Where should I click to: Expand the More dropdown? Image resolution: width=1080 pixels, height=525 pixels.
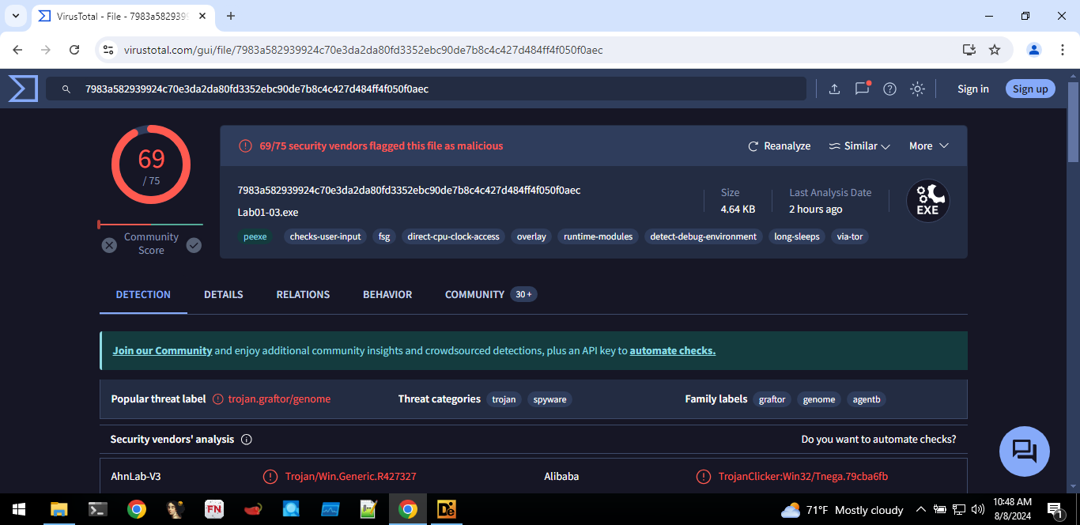928,146
